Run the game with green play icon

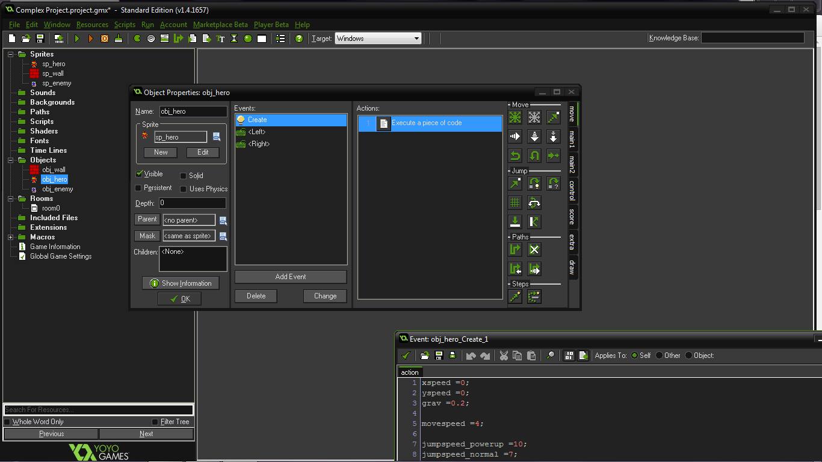(x=77, y=38)
